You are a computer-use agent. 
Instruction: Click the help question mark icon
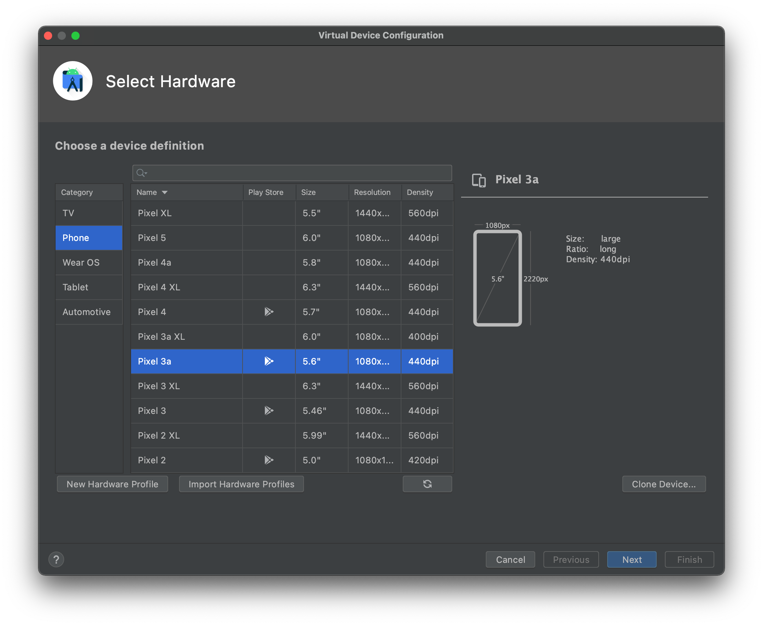click(56, 559)
